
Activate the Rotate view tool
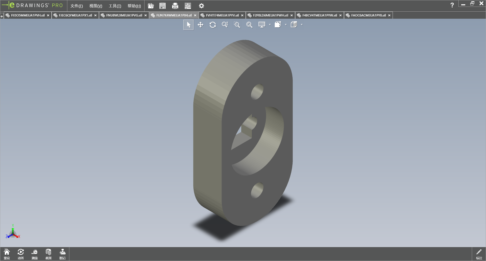tap(213, 25)
